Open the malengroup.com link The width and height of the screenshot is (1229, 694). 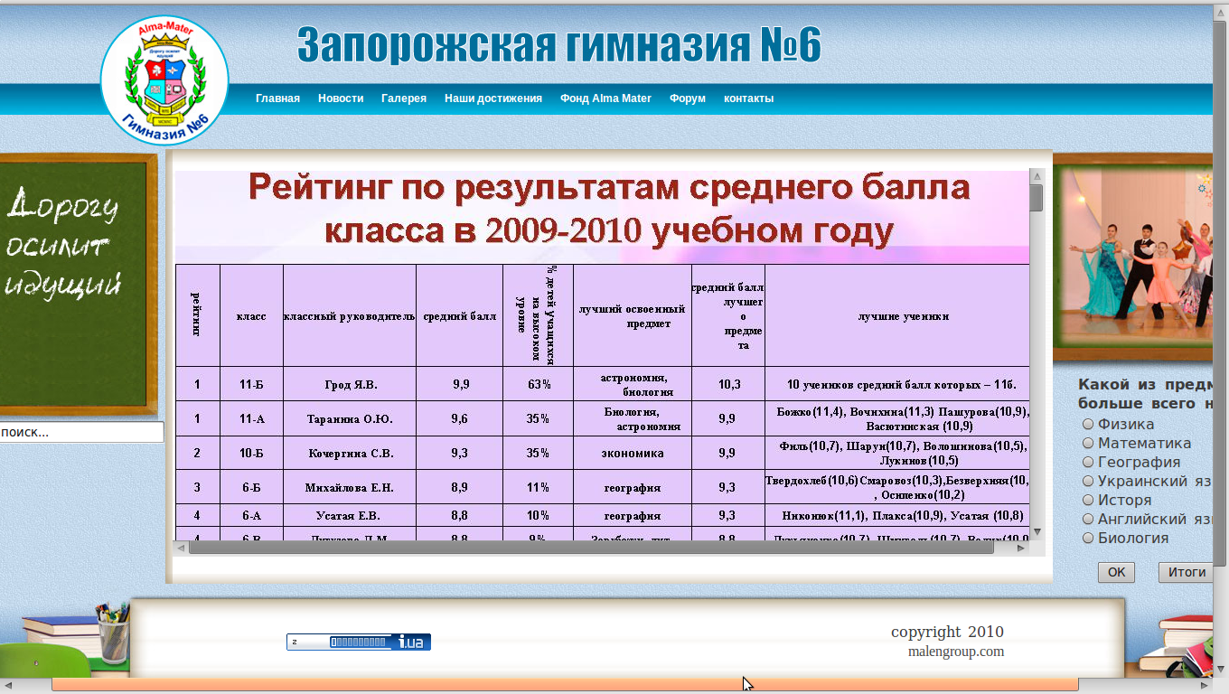click(957, 651)
